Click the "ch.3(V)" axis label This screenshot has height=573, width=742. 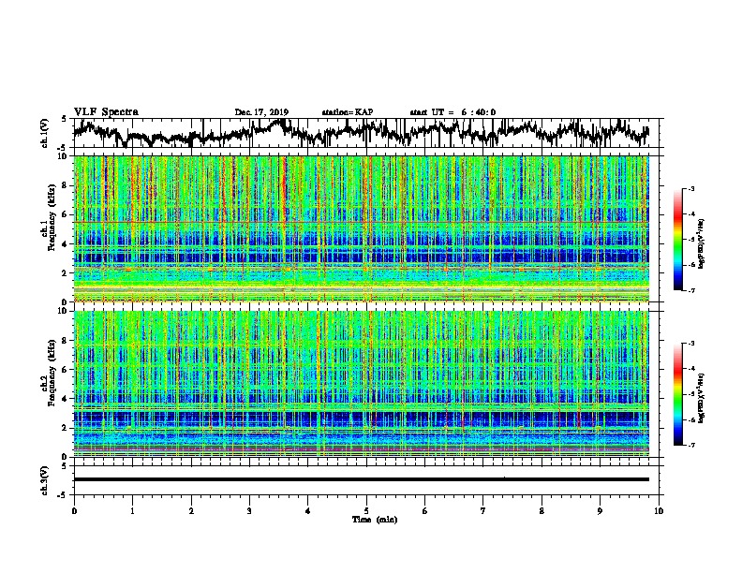[45, 480]
